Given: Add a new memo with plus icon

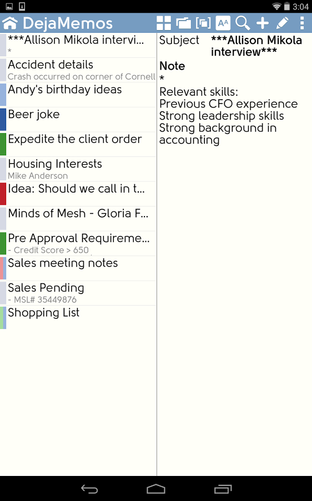Looking at the screenshot, I should pos(263,23).
